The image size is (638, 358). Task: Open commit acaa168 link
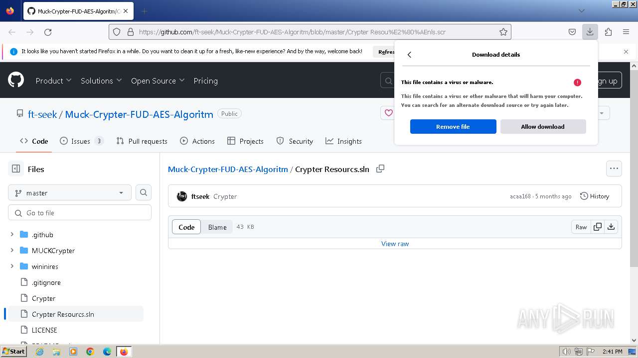tap(520, 196)
